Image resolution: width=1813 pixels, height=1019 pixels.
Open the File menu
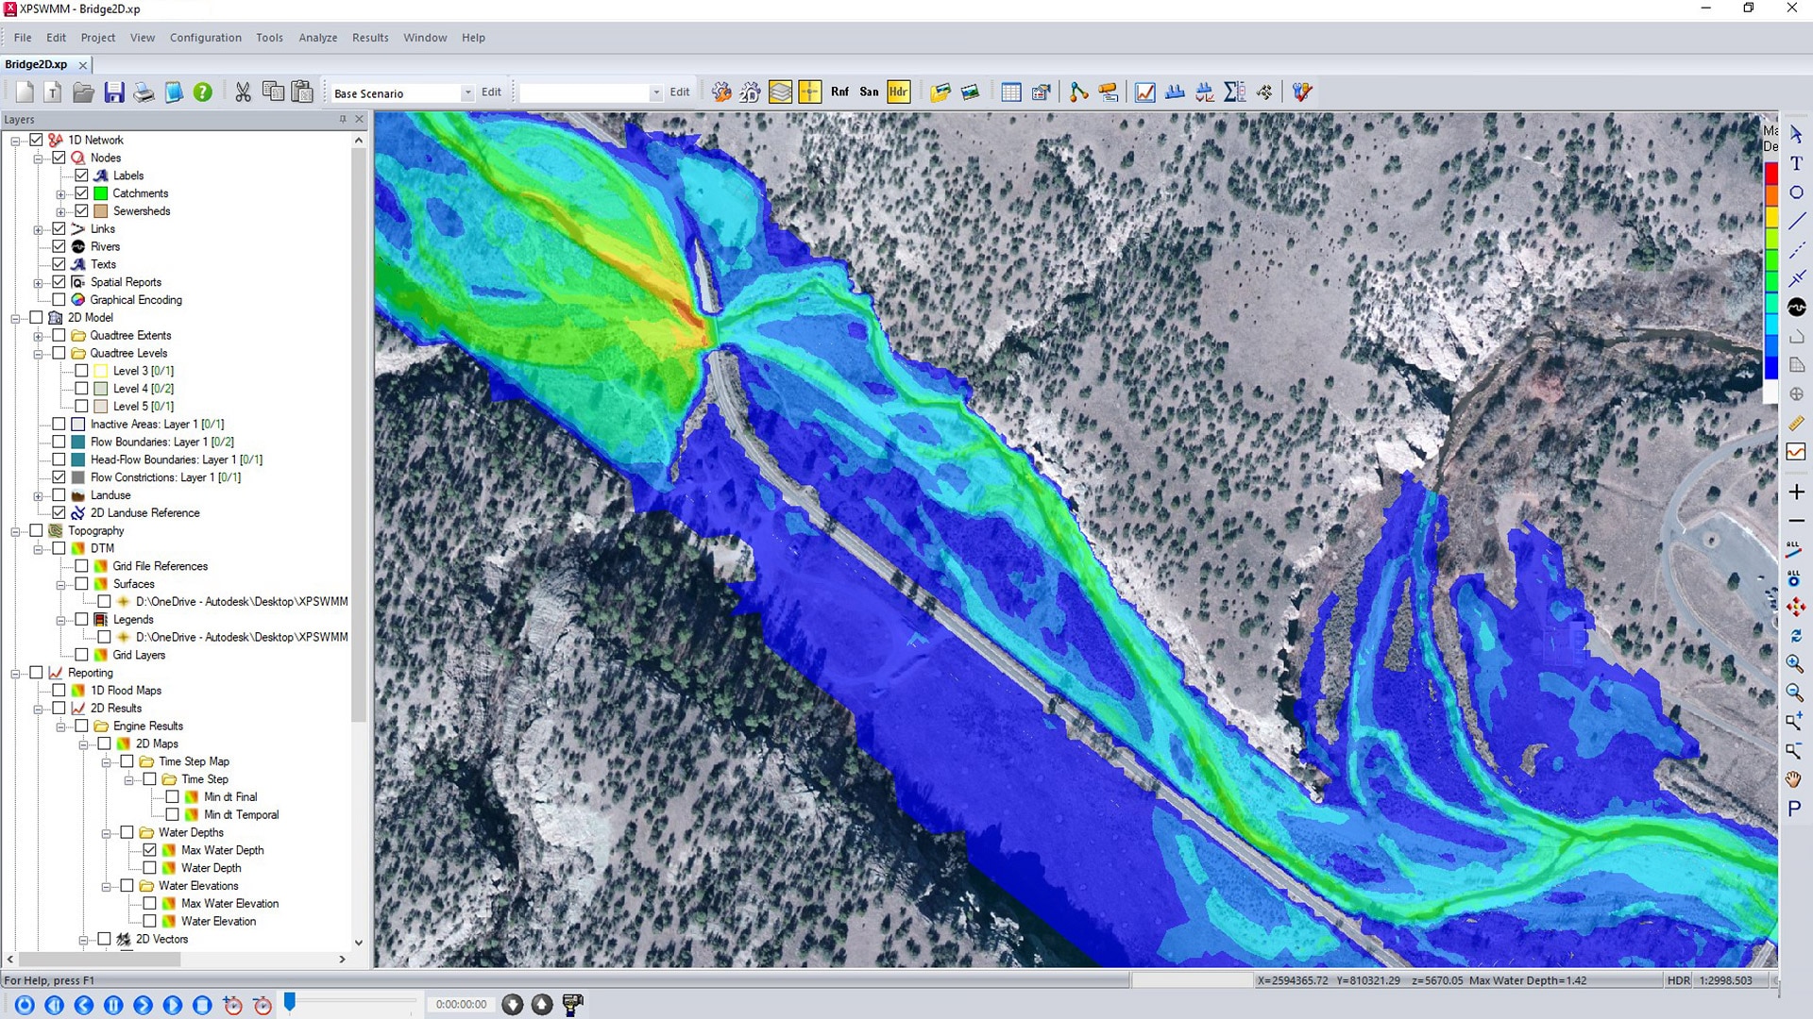[23, 38]
